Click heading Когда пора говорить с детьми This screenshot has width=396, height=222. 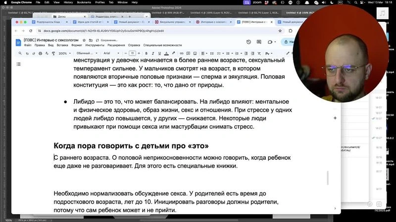pos(131,146)
